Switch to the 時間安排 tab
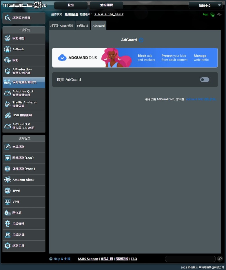 [83, 26]
